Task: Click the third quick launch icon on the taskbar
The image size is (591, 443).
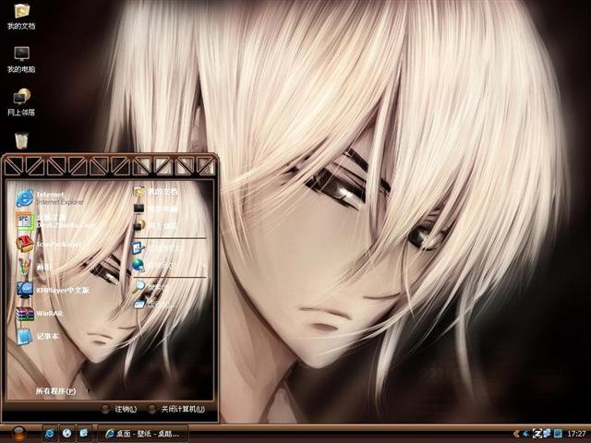Action: click(84, 433)
